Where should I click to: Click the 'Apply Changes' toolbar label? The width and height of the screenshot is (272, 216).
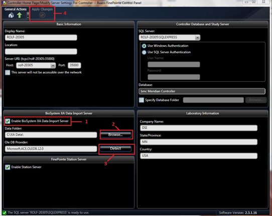(x=42, y=10)
